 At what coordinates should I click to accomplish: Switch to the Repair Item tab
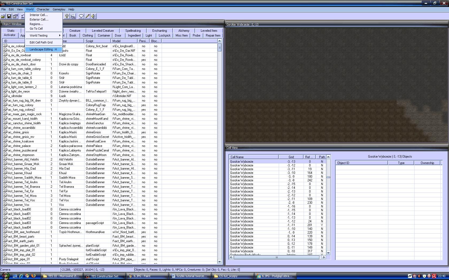[213, 35]
